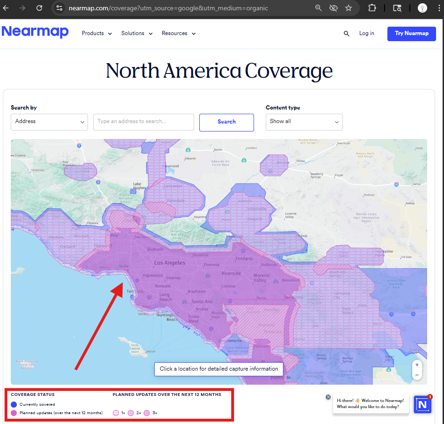The width and height of the screenshot is (444, 424).
Task: Click Victorville on the coverage map
Action: (x=256, y=209)
